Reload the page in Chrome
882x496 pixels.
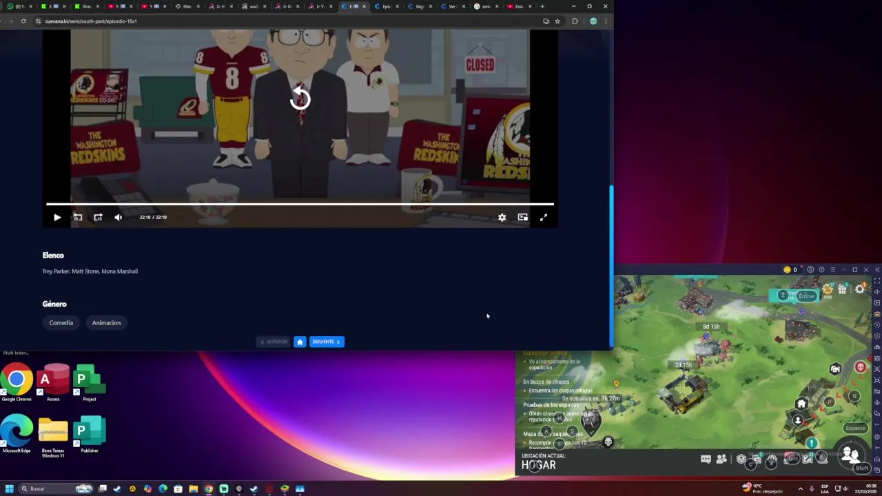tap(23, 21)
